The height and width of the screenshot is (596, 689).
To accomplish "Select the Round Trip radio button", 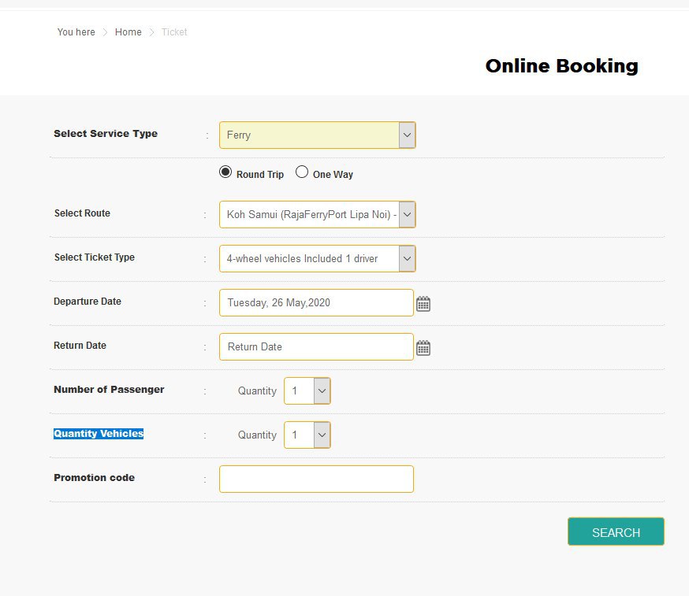I will tap(225, 172).
